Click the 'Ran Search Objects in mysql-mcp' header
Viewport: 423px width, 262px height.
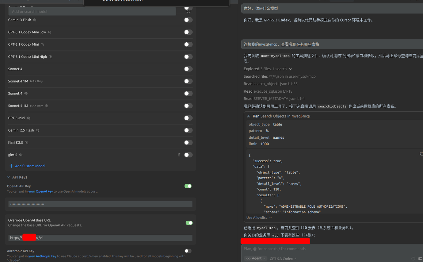pos(281,116)
